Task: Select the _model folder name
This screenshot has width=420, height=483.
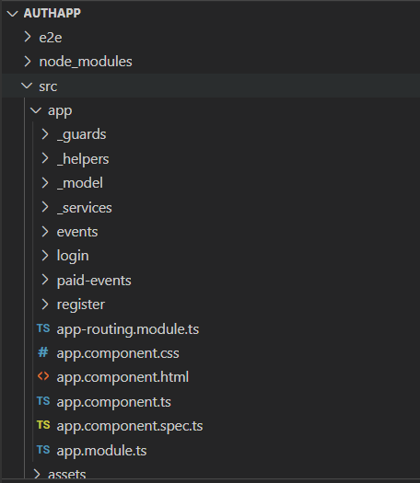Action: pyautogui.click(x=80, y=183)
